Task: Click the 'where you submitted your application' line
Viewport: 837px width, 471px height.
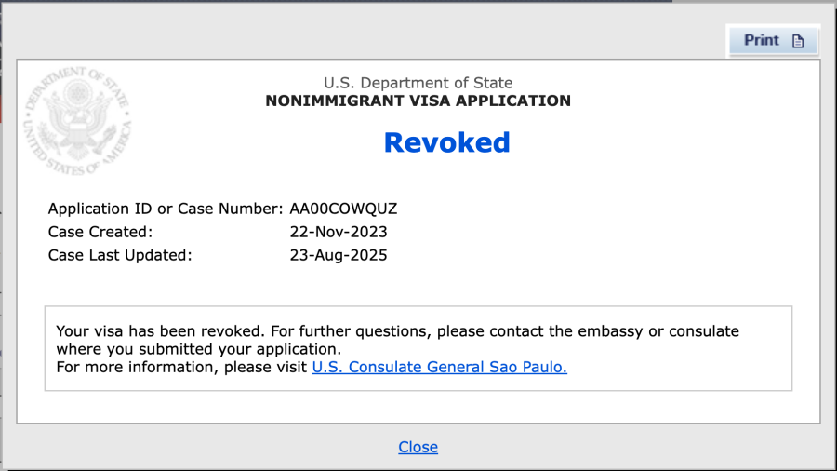Action: (199, 349)
